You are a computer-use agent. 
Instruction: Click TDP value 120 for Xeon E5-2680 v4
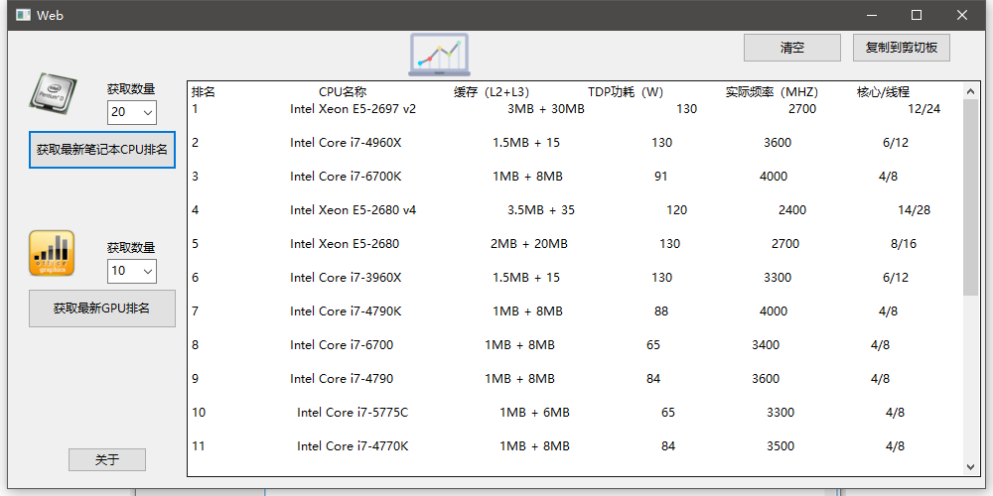point(676,210)
